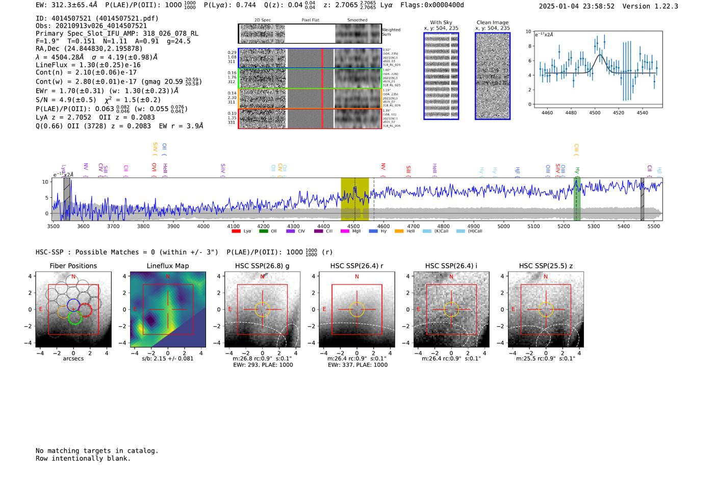Click the ID 4014507521 text line
The width and height of the screenshot is (714, 486).
(97, 18)
